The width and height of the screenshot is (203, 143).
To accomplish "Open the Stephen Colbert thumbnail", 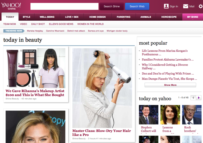I will (x=149, y=114).
